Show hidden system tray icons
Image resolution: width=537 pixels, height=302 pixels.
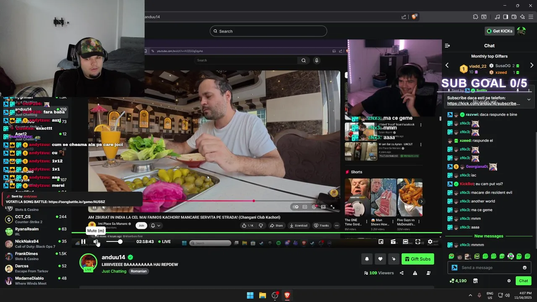[470, 295]
